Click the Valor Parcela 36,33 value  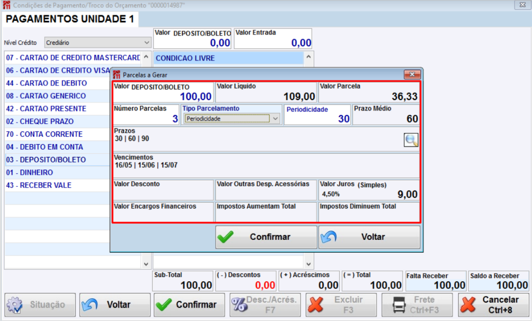[x=405, y=96]
